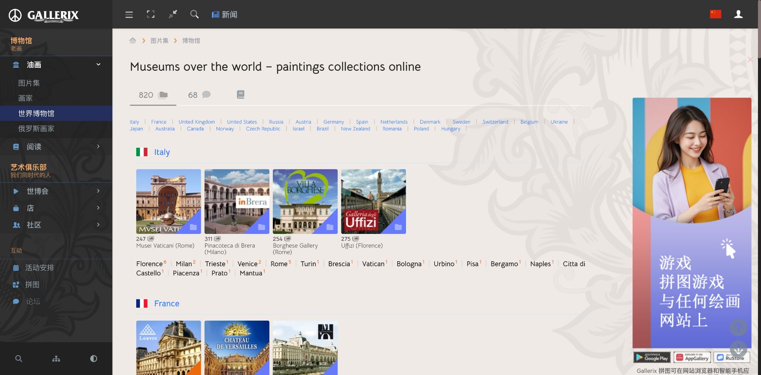The image size is (761, 375).
Task: Go to home via breadcrumb house icon
Action: tap(133, 40)
